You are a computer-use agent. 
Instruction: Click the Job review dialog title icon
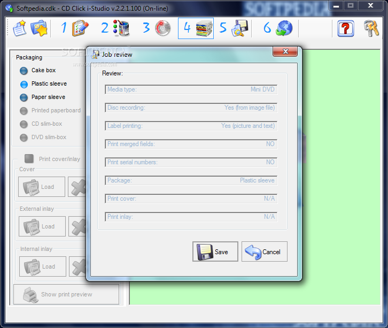[95, 55]
